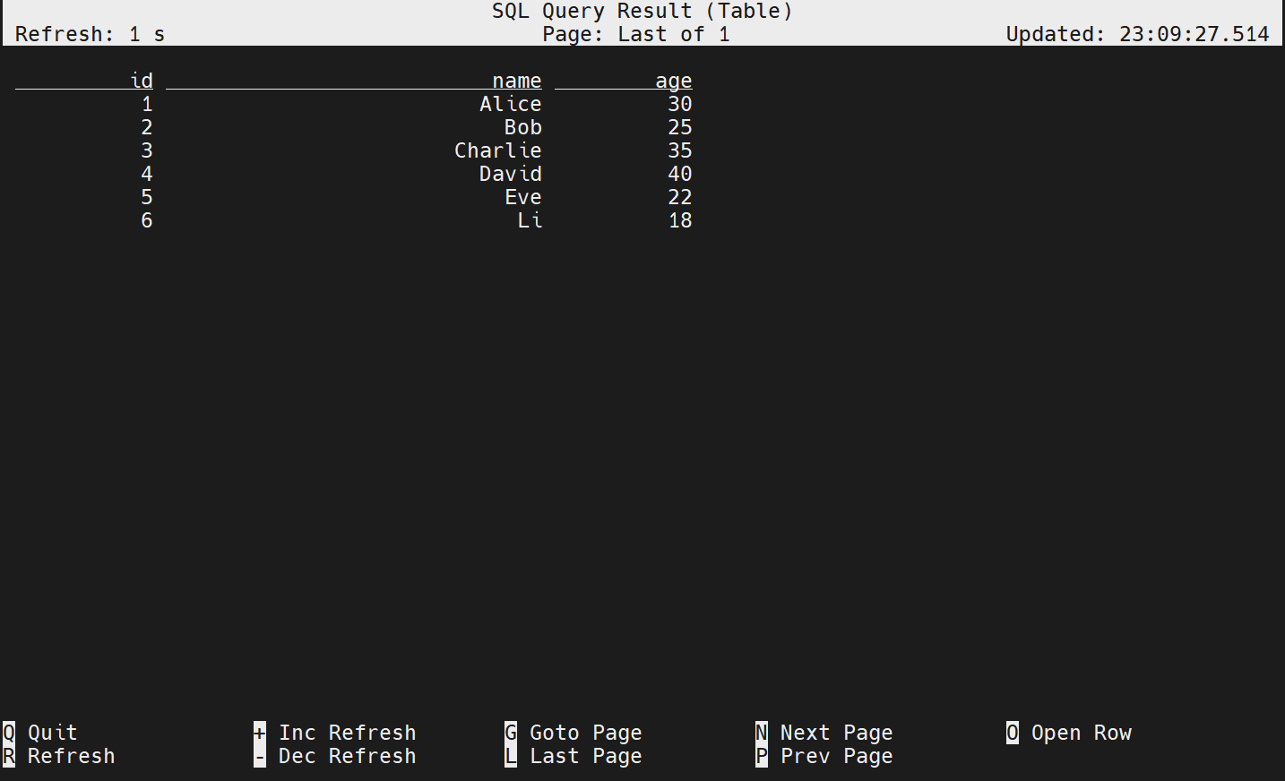
Task: Select the name cell Bob
Action: [523, 127]
